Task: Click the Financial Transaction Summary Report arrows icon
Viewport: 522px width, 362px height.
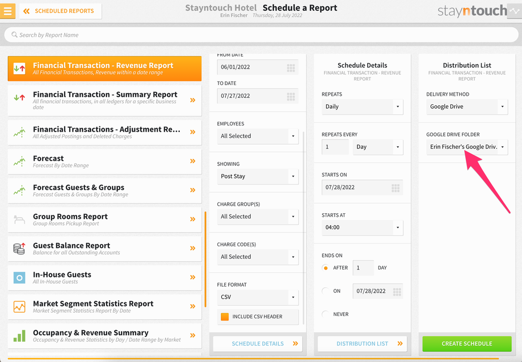Action: [x=19, y=98]
